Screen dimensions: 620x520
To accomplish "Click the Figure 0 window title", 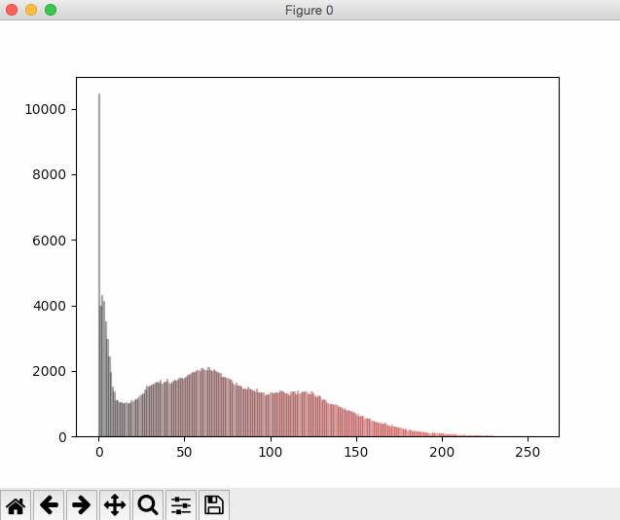I will [x=310, y=11].
